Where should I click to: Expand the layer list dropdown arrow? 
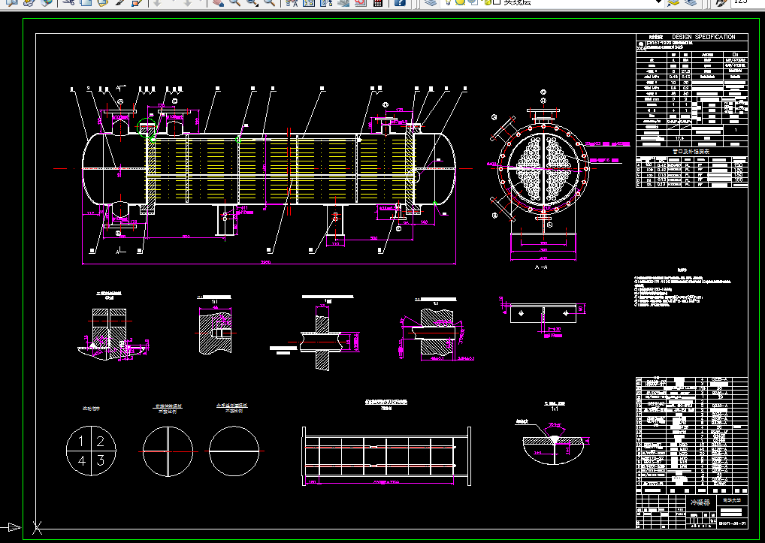pyautogui.click(x=658, y=2)
